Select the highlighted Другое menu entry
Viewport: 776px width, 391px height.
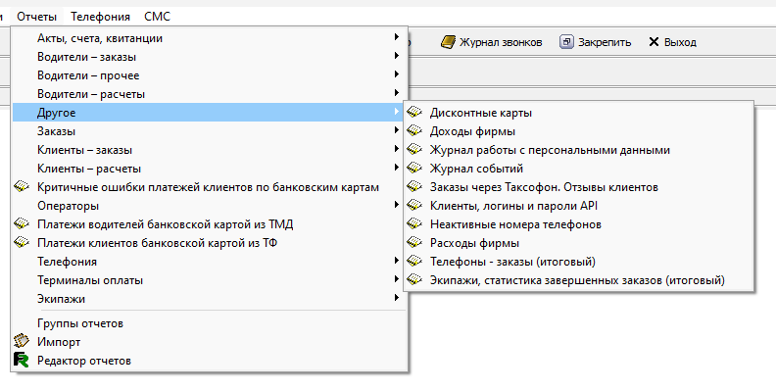tap(208, 113)
